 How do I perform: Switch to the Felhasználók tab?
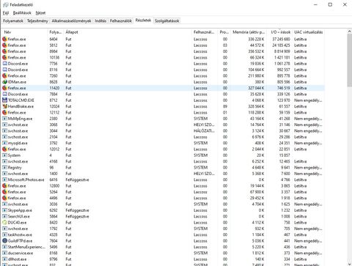(121, 21)
